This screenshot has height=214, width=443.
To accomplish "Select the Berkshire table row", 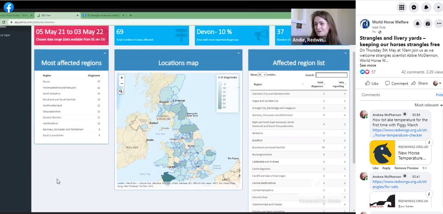I will (299, 133).
